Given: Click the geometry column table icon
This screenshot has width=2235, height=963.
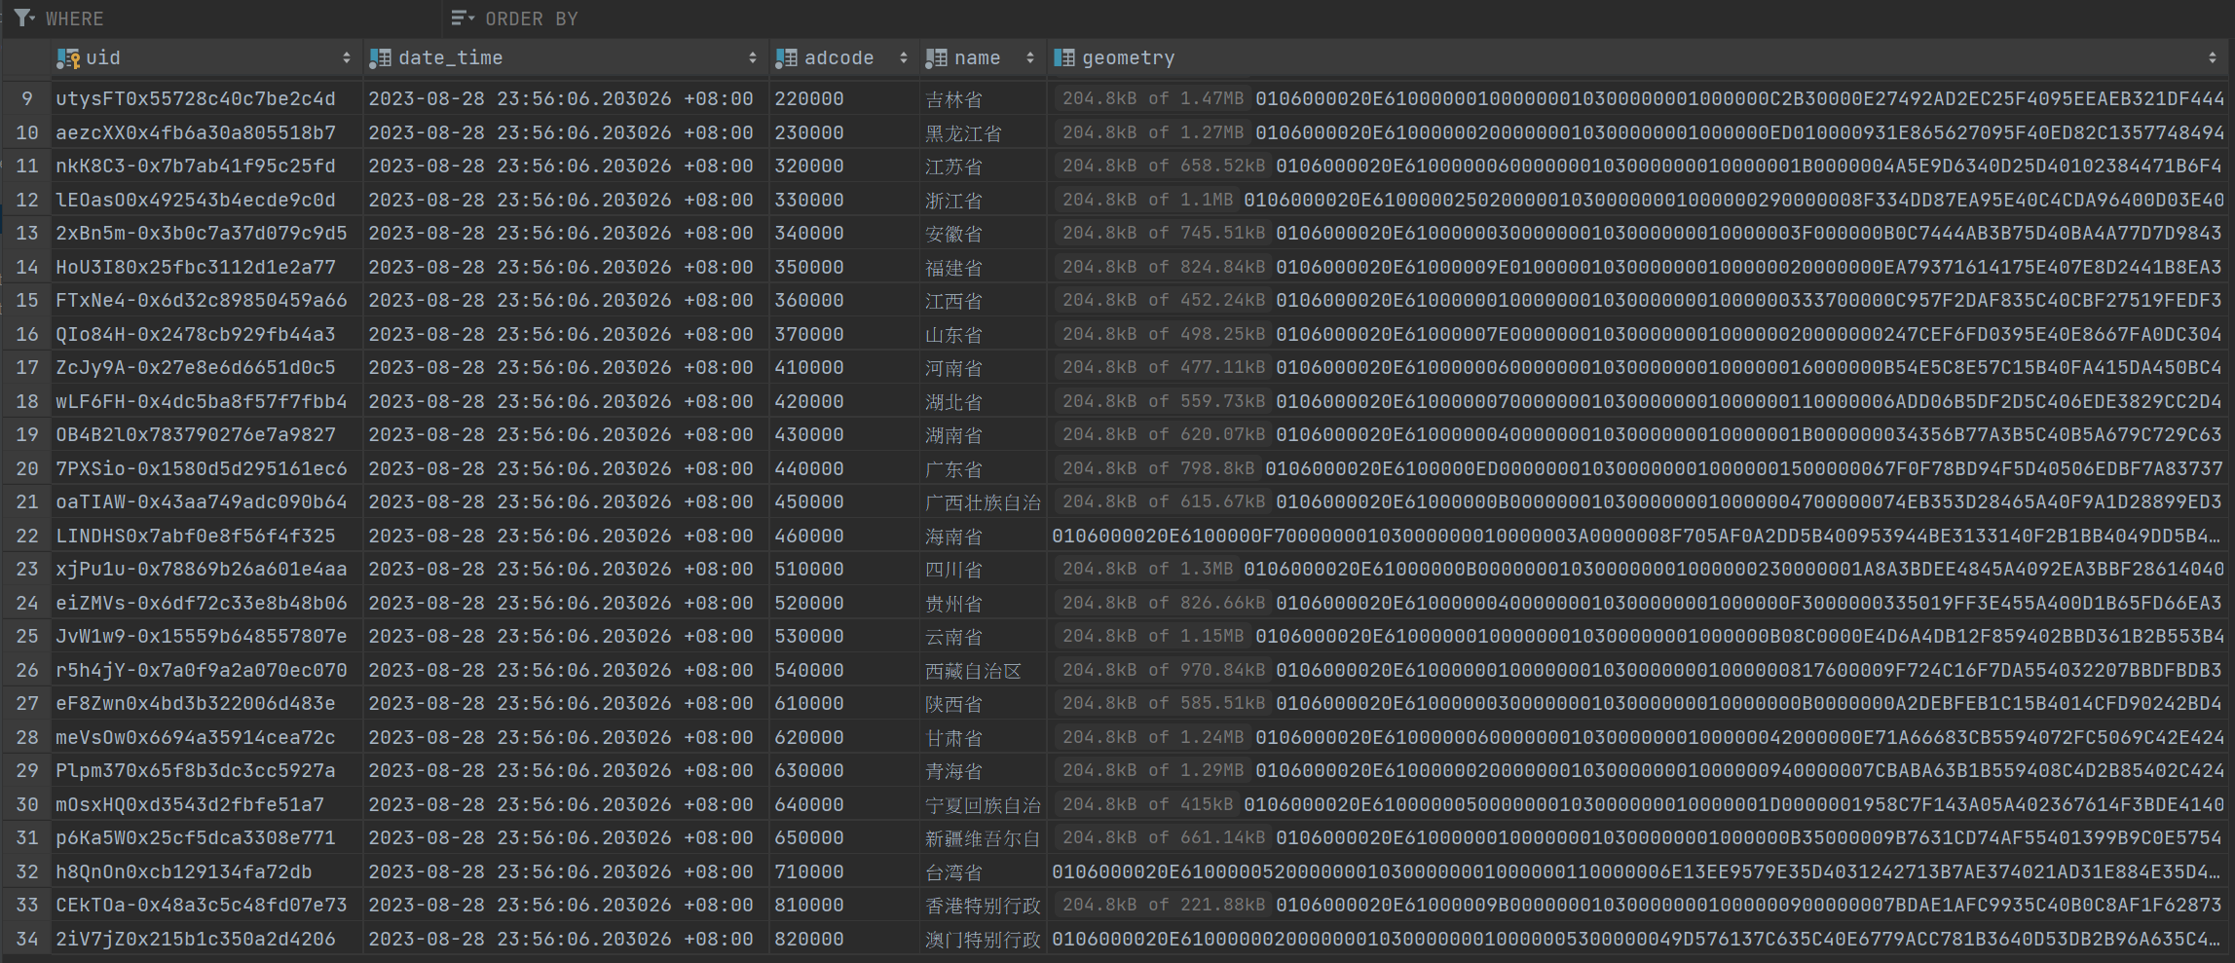Looking at the screenshot, I should click(x=1064, y=58).
